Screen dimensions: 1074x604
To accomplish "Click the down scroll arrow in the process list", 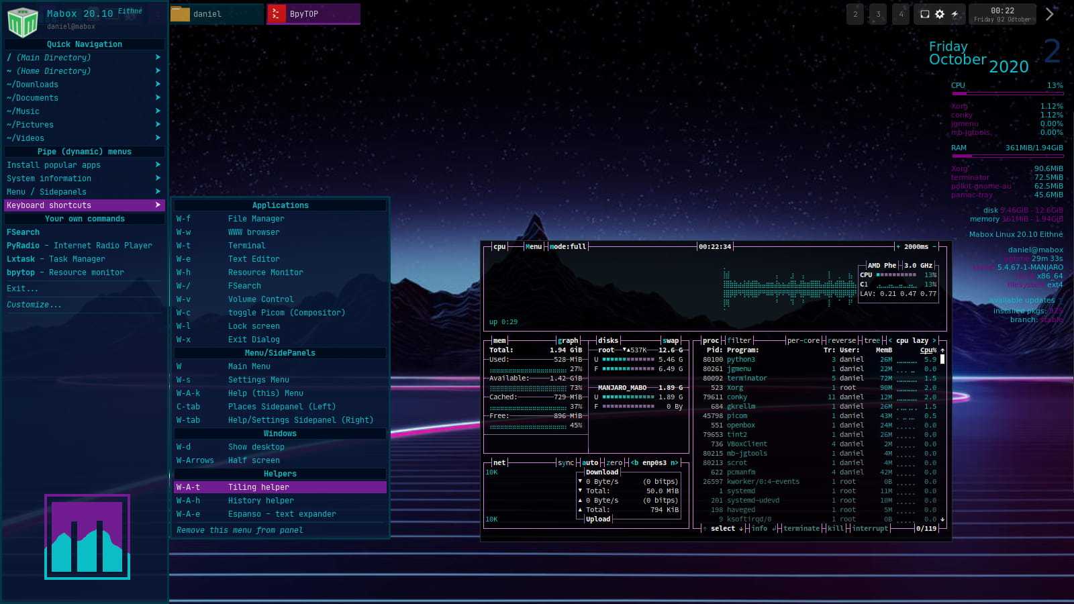I will click(x=942, y=519).
